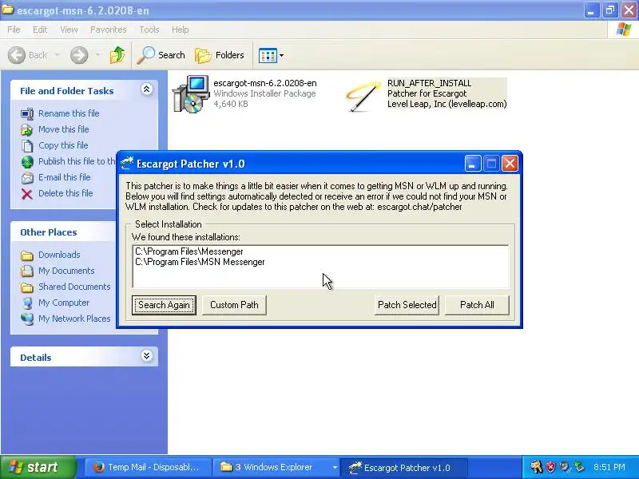
Task: Open the Forward history dropdown arrow
Action: [97, 55]
